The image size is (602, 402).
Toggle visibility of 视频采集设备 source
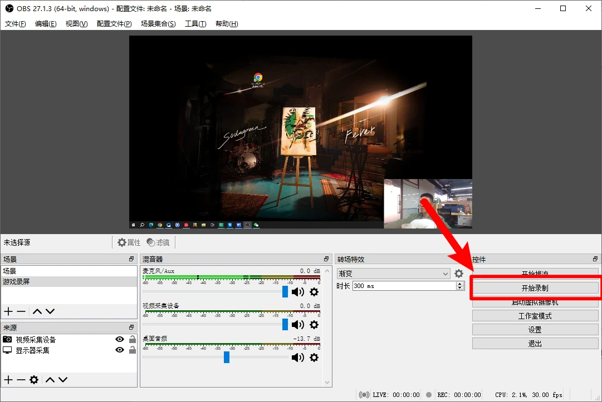(120, 339)
